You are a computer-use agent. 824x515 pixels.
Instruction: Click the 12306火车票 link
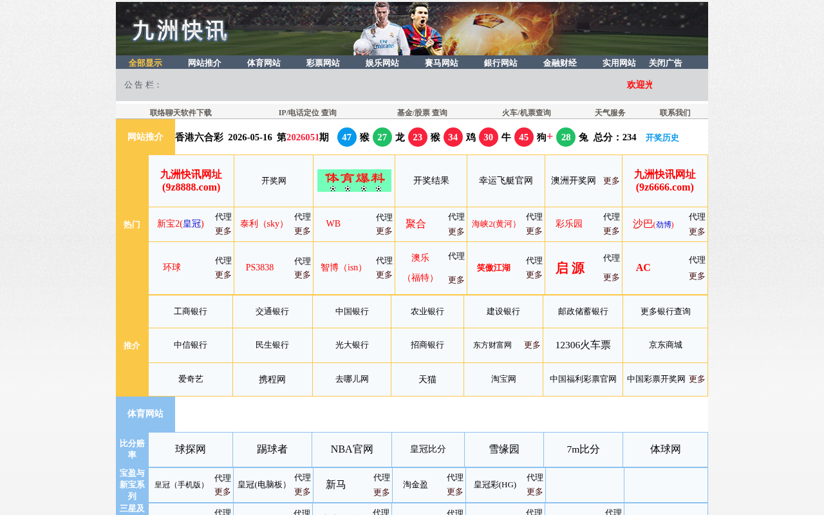[x=583, y=345]
